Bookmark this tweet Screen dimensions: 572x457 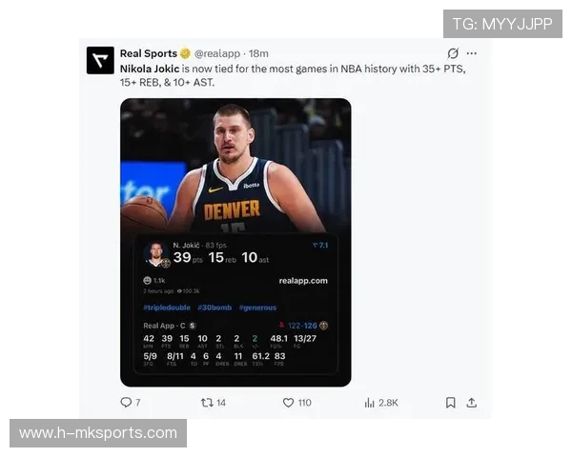pos(451,403)
